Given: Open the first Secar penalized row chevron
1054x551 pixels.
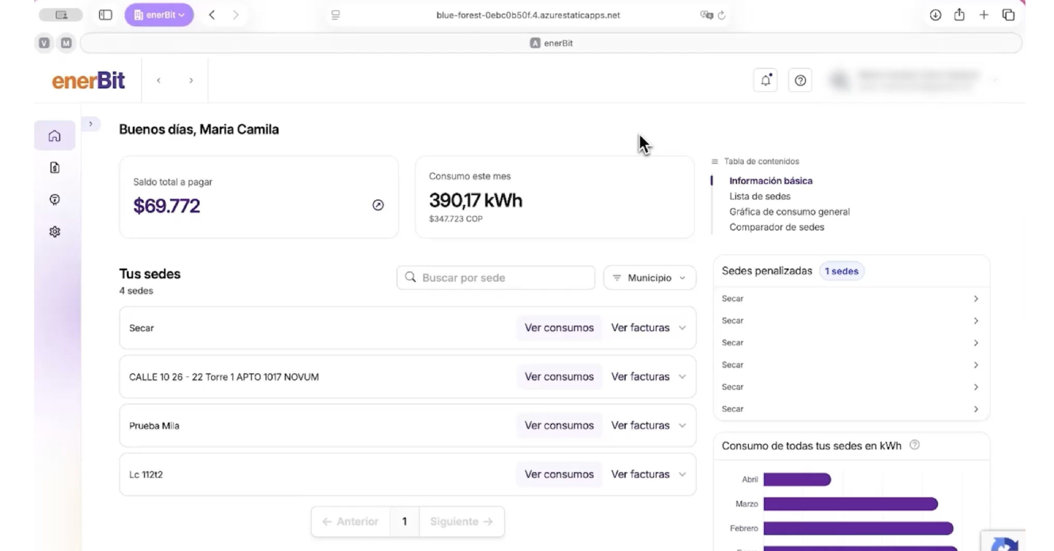Looking at the screenshot, I should (976, 299).
